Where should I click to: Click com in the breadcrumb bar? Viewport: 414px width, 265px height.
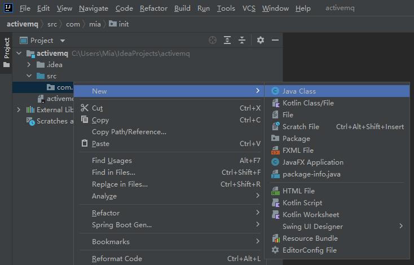click(73, 24)
